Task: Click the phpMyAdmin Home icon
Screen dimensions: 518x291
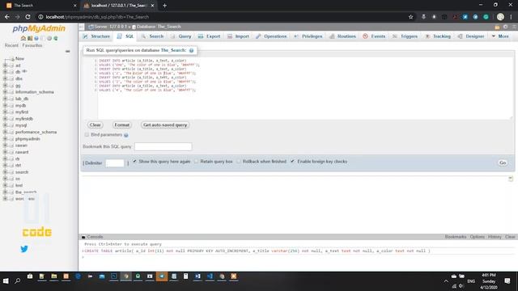Action: click(x=23, y=38)
